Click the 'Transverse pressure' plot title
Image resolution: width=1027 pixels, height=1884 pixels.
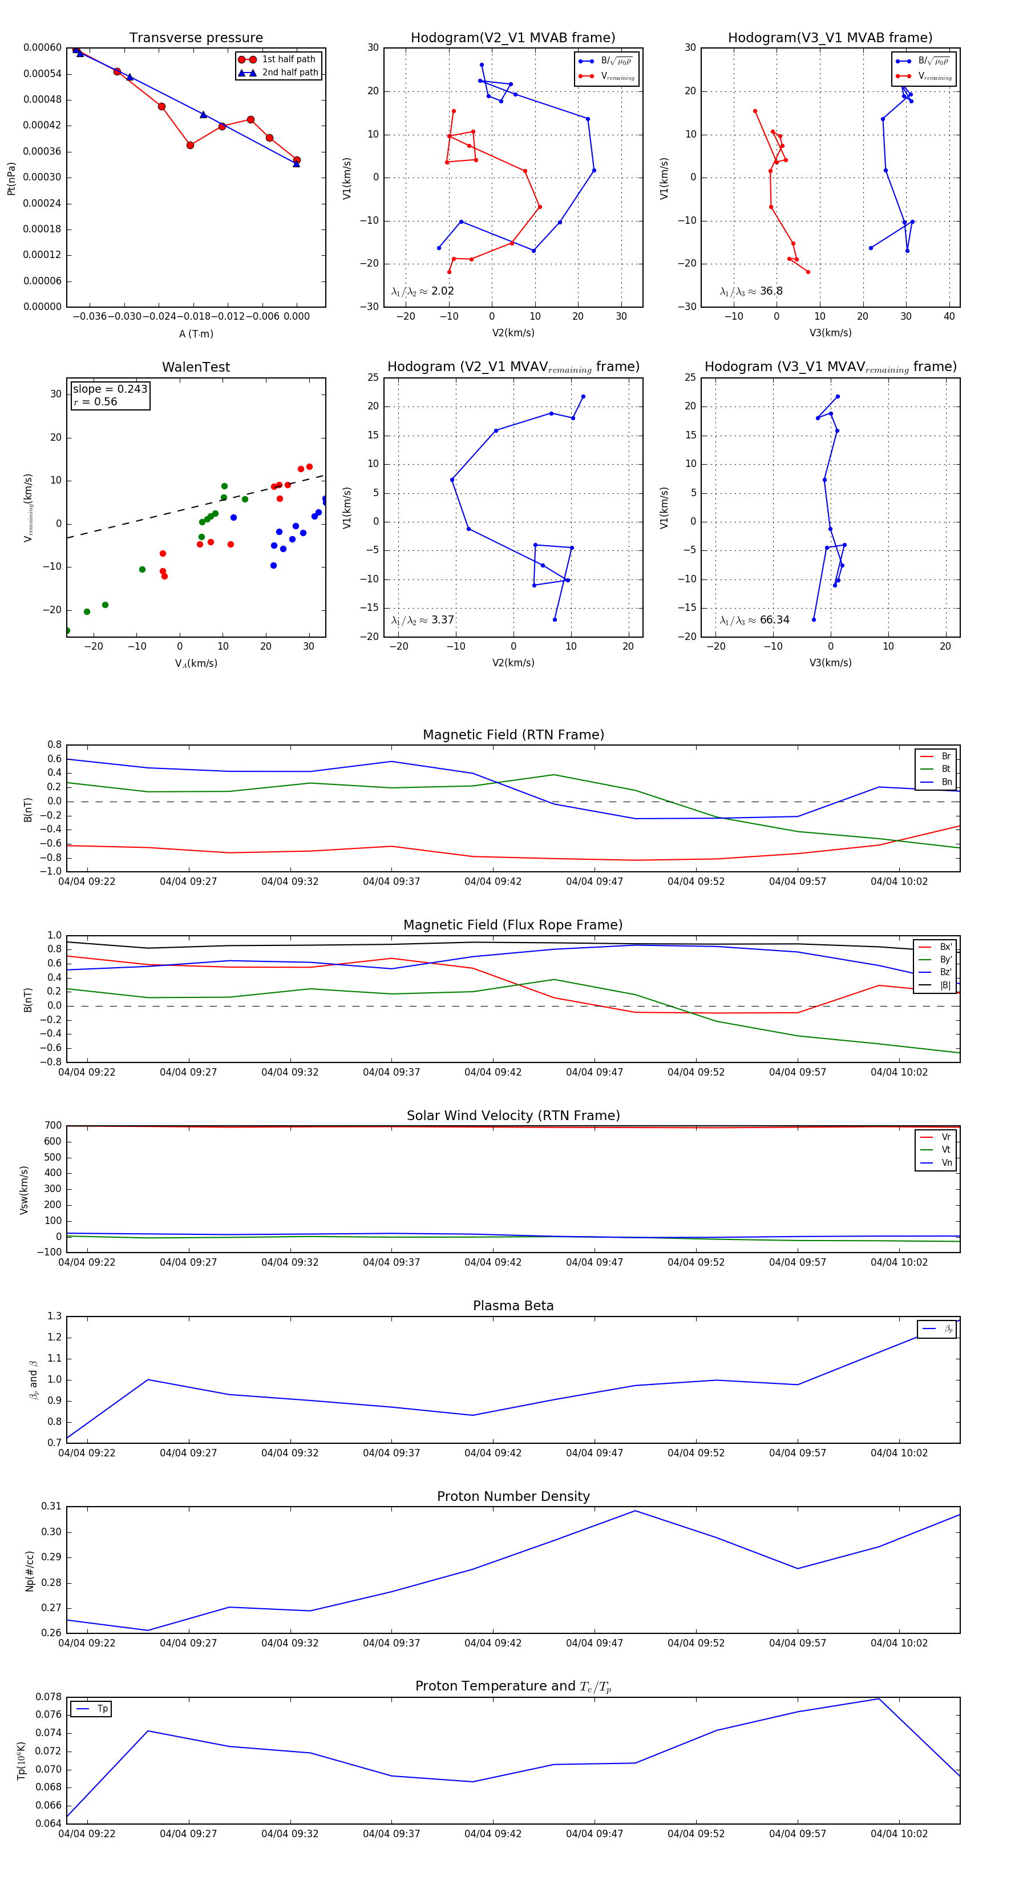pyautogui.click(x=196, y=38)
